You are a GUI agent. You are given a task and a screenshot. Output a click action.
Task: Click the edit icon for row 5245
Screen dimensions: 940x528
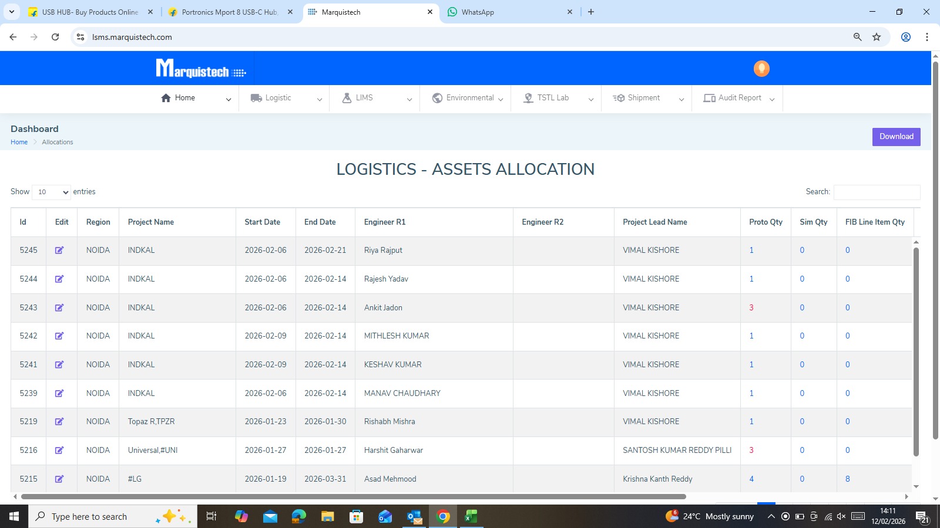[x=59, y=251]
